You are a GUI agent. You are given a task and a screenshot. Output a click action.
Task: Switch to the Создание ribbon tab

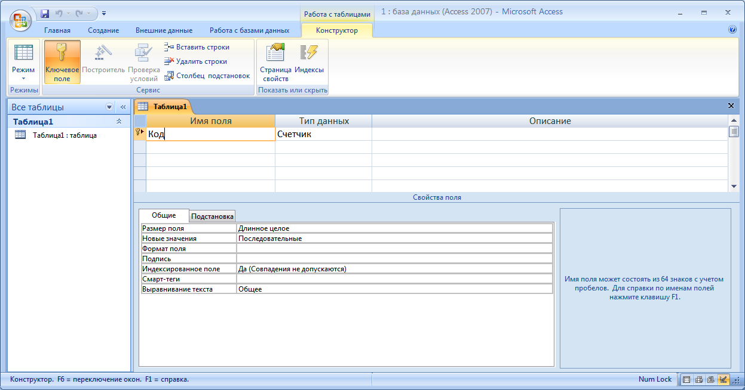pos(103,30)
